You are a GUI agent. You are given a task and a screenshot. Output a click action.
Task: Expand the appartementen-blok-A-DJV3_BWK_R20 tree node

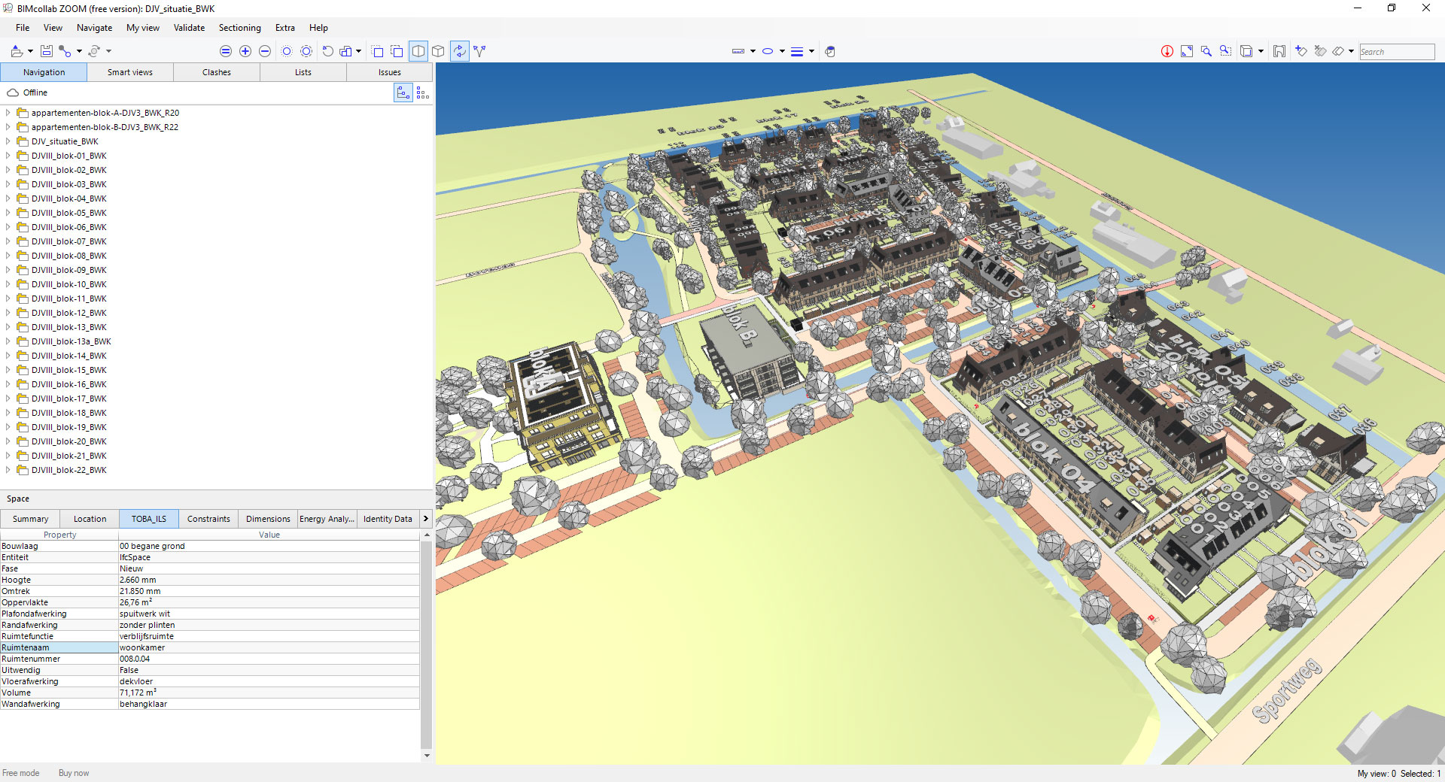point(8,113)
